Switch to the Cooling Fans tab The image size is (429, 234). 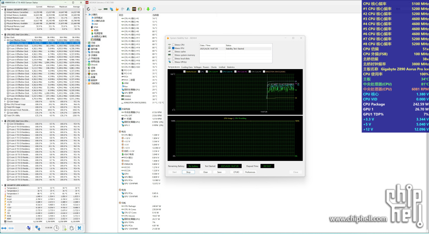[x=186, y=67]
